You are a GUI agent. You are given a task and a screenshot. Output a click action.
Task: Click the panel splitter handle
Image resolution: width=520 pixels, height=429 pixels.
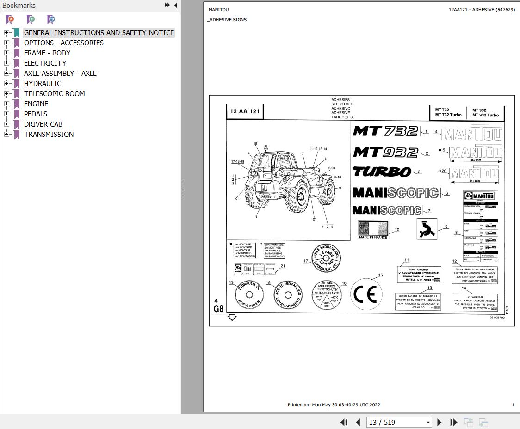[x=183, y=189]
